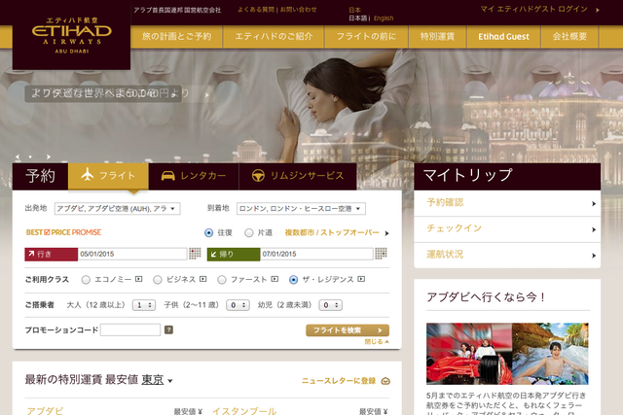This screenshot has width=623, height=415.
Task: Click the previous banner slide arrow
Action: point(18,156)
